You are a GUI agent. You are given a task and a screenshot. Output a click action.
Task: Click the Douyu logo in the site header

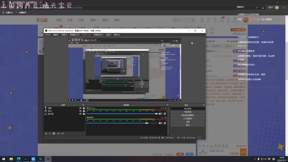coord(42,20)
